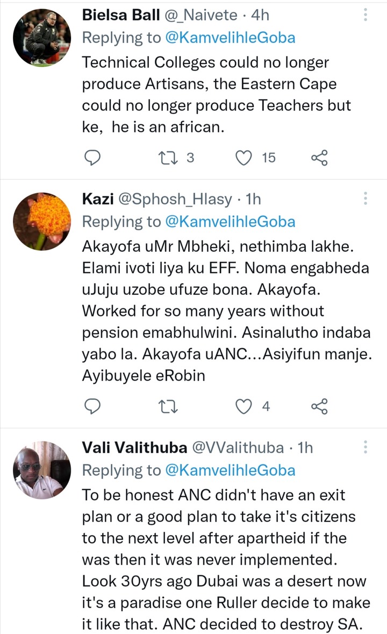This screenshot has width=387, height=634.
Task: Open Vali Valithuba's display name
Action: [134, 448]
